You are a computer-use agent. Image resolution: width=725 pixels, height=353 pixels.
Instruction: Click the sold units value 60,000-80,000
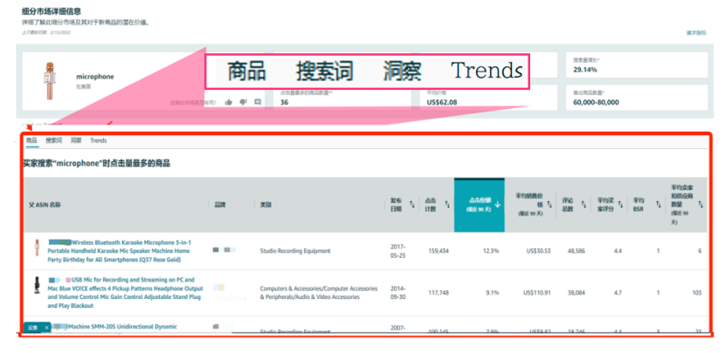click(x=596, y=102)
